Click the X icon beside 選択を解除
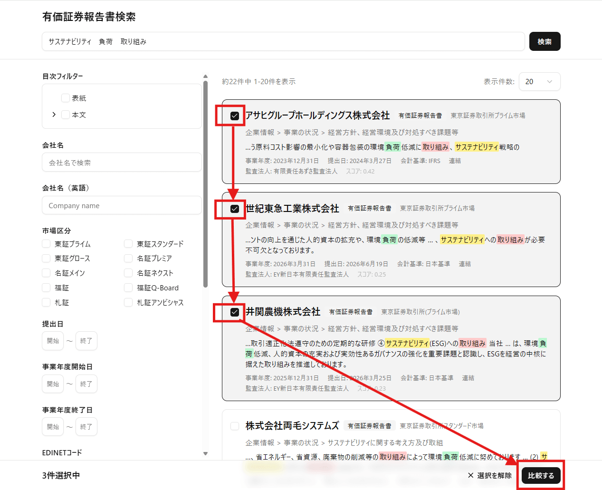 point(471,476)
